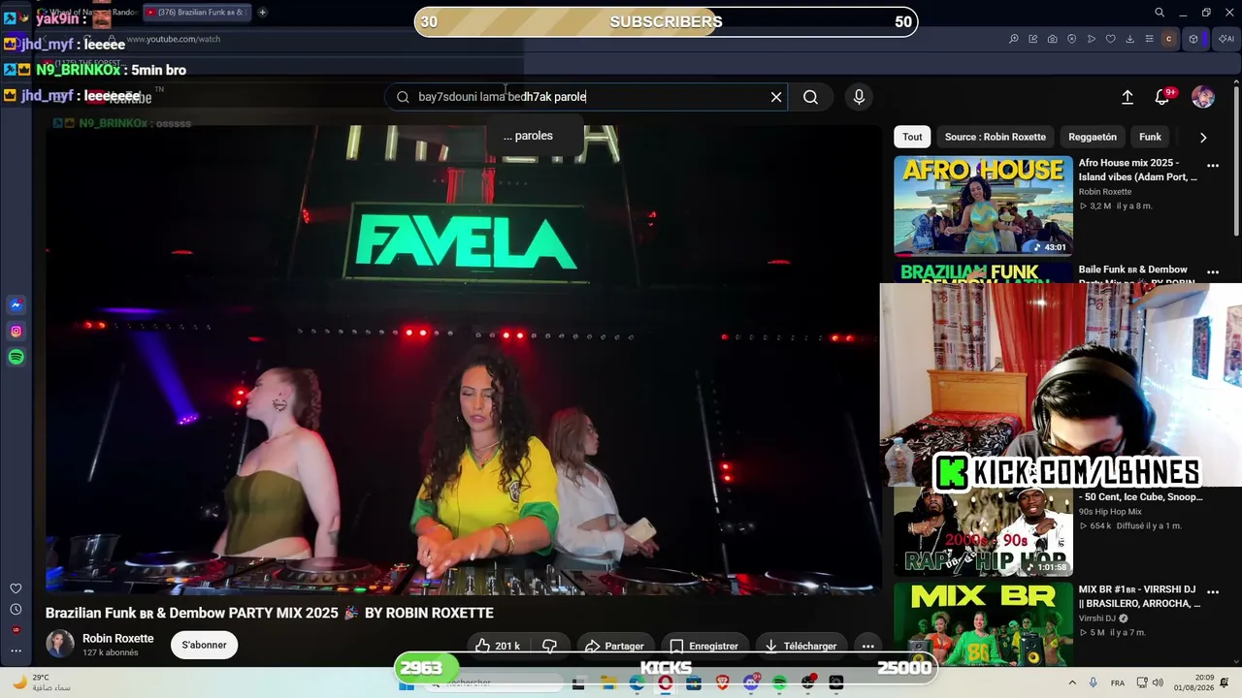Show more filter chips with right chevron
1242x698 pixels.
coord(1203,138)
